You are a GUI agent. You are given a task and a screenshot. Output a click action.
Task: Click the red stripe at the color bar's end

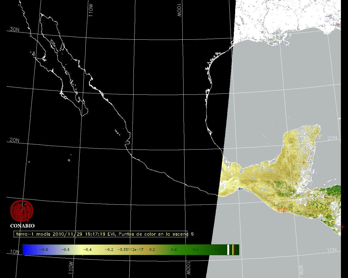pos(233,249)
